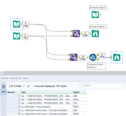Click the Desired output comment box
Viewport: 126px width, 116px height.
tap(99, 8)
